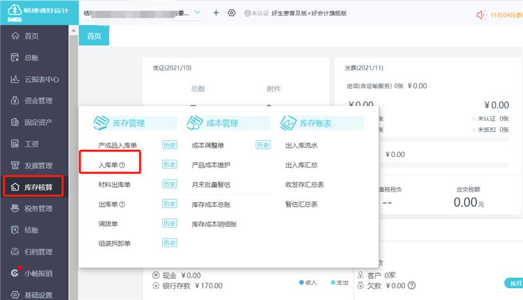The height and width of the screenshot is (300, 523).
Task: Click the plus icon to add account
Action: [x=216, y=13]
